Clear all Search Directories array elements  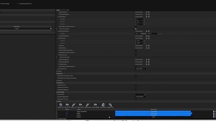tap(149, 12)
